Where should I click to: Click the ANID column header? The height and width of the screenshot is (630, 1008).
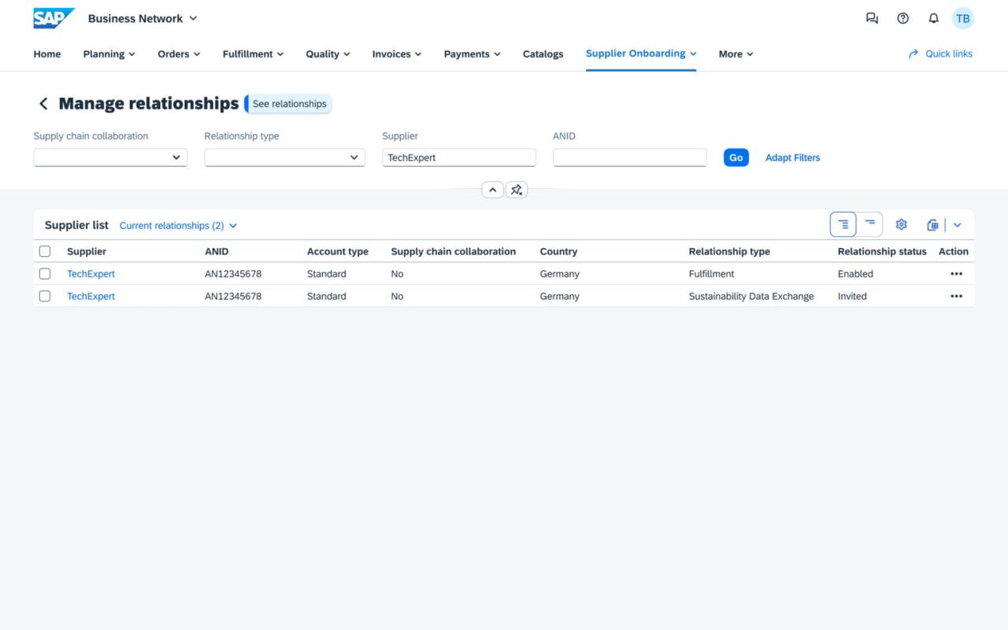217,251
